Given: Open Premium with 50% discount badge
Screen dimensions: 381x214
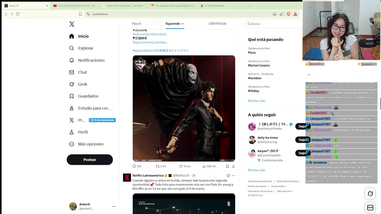Looking at the screenshot, I should [x=92, y=120].
